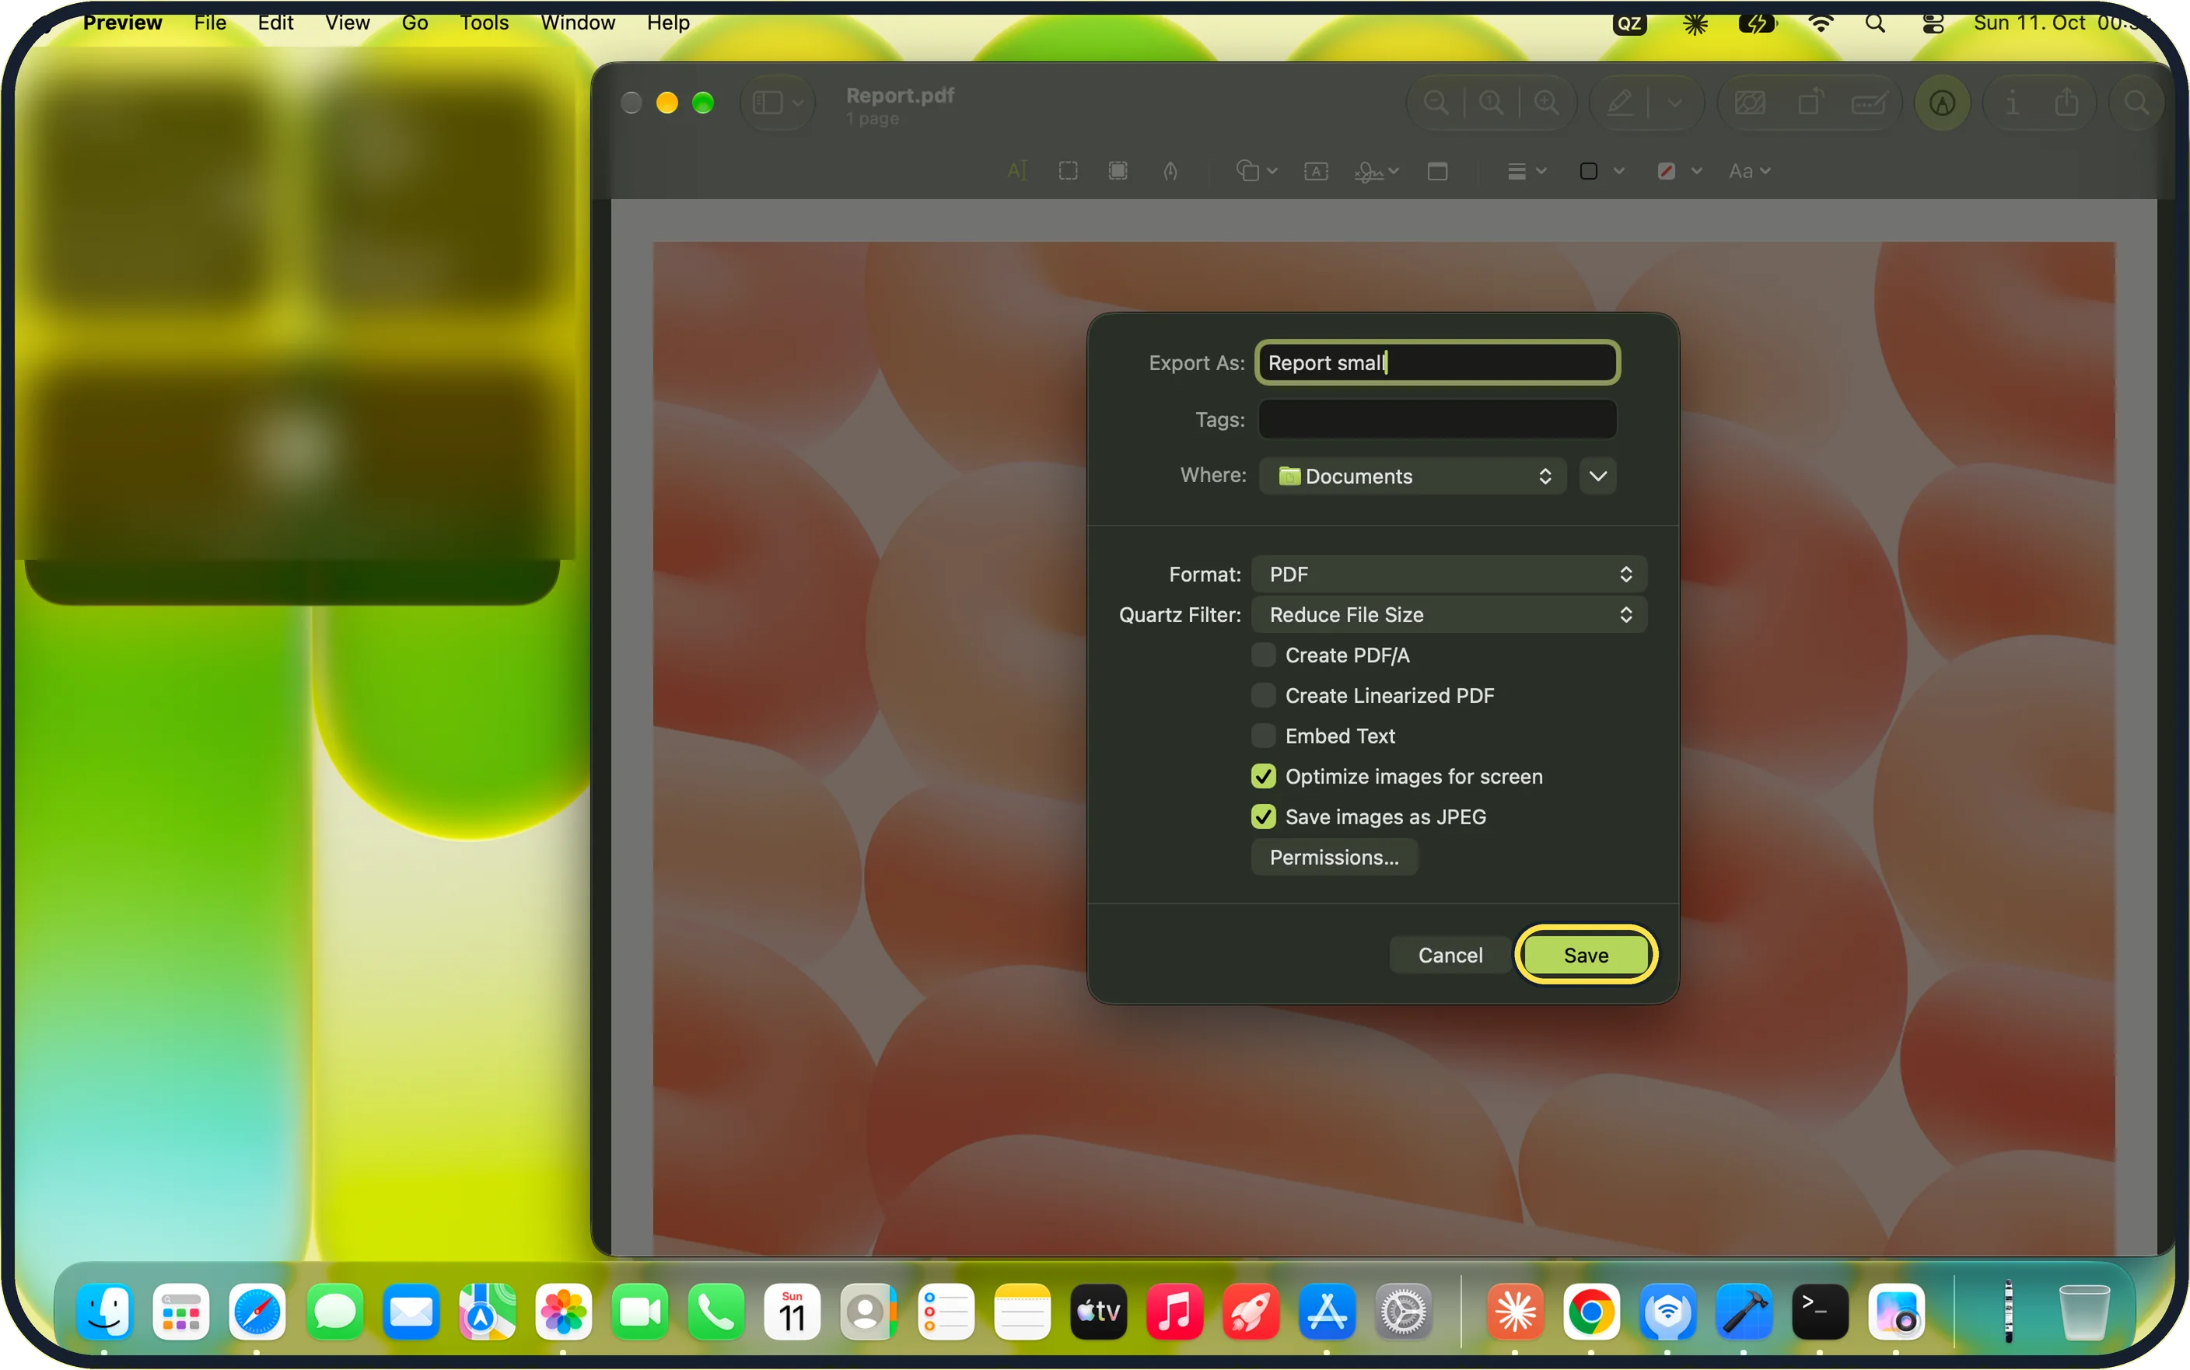This screenshot has height=1370, width=2190.
Task: Open Terminal from the Dock
Action: 1819,1311
